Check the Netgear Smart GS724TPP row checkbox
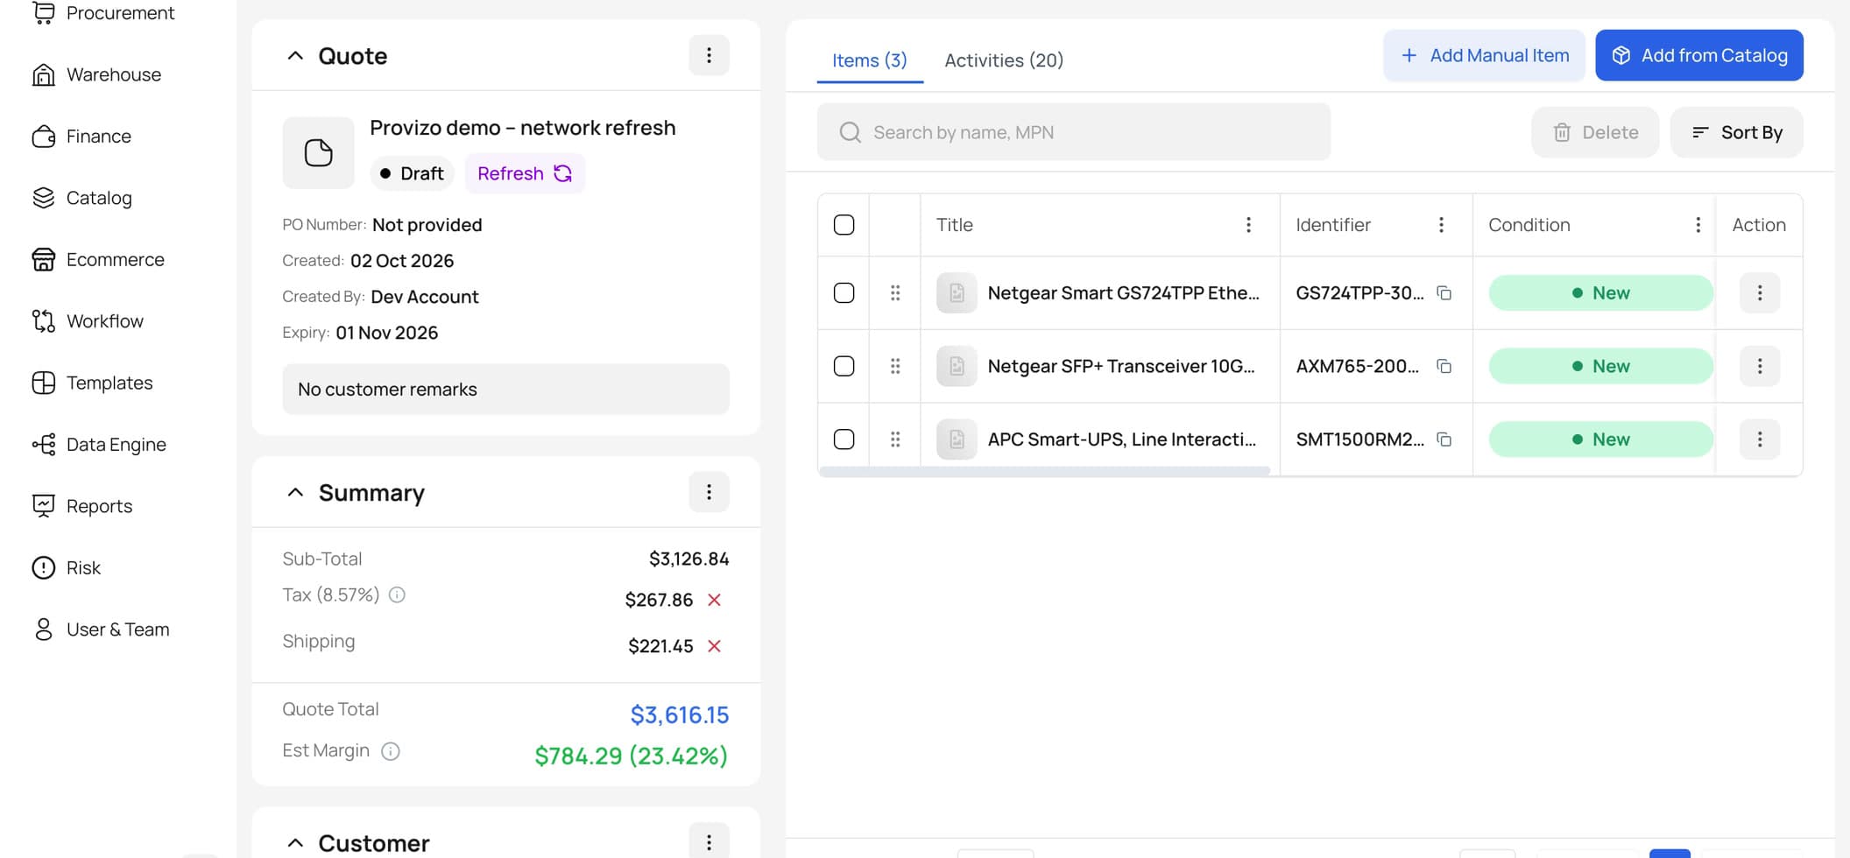The image size is (1850, 858). (844, 293)
